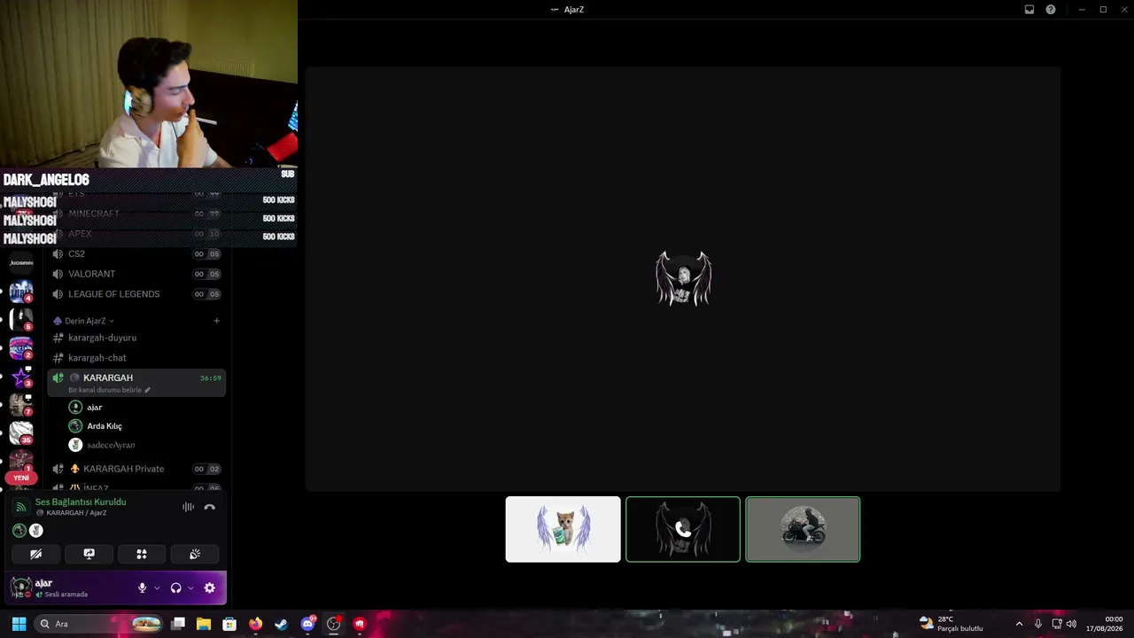
Task: Collapse the Derin AjarZ category
Action: click(84, 321)
